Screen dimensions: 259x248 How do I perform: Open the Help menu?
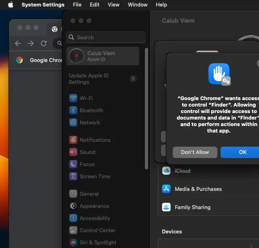(161, 4)
